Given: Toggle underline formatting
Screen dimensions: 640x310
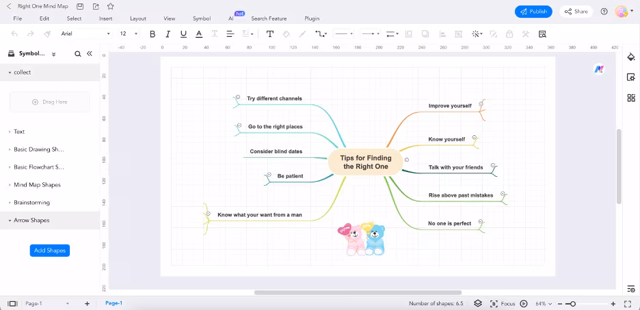Looking at the screenshot, I should click(x=183, y=34).
